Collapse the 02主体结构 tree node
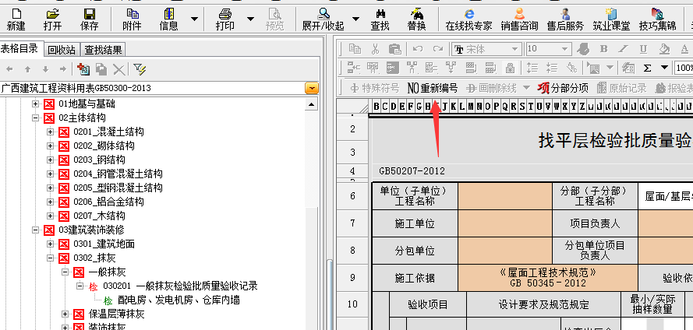 point(36,118)
